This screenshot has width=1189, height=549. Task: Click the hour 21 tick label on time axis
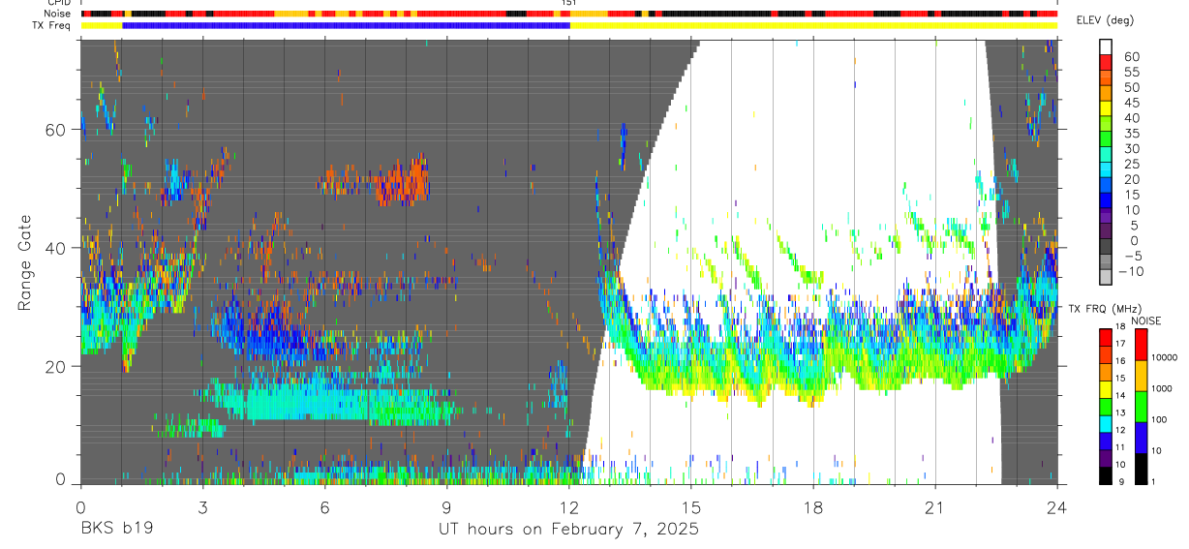935,506
